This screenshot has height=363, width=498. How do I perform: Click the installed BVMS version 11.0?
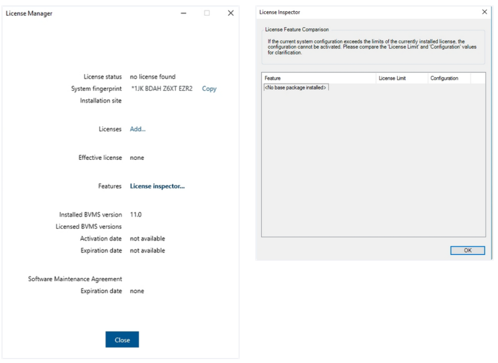coord(136,215)
